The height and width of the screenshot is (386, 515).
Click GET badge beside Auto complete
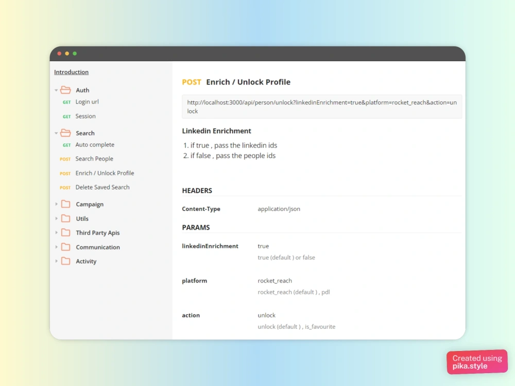pyautogui.click(x=66, y=145)
